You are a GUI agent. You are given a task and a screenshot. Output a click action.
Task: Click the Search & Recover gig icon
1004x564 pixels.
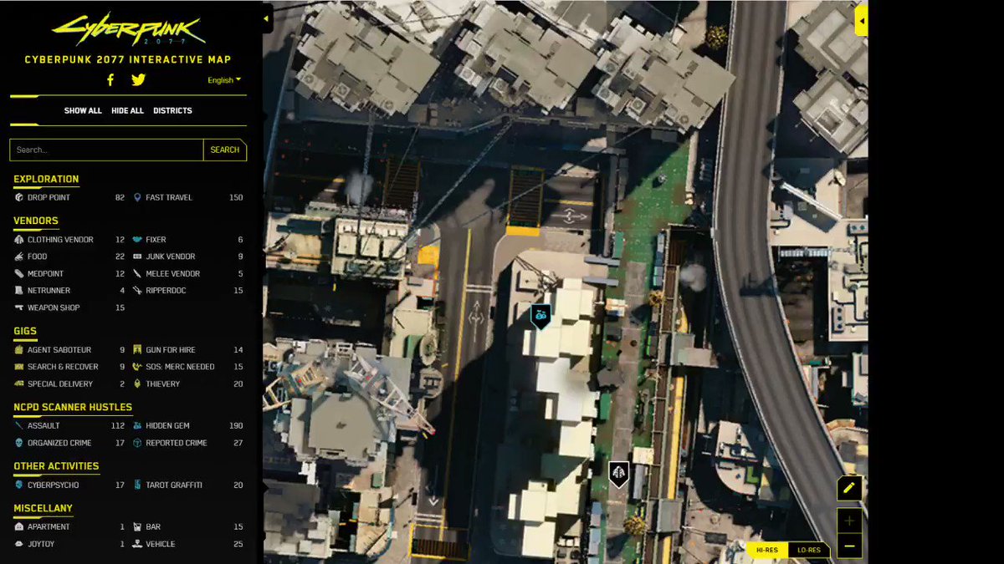(x=19, y=367)
